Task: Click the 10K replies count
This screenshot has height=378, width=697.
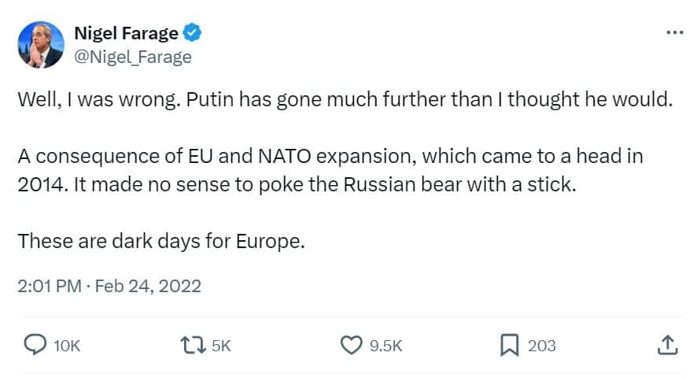Action: 67,346
